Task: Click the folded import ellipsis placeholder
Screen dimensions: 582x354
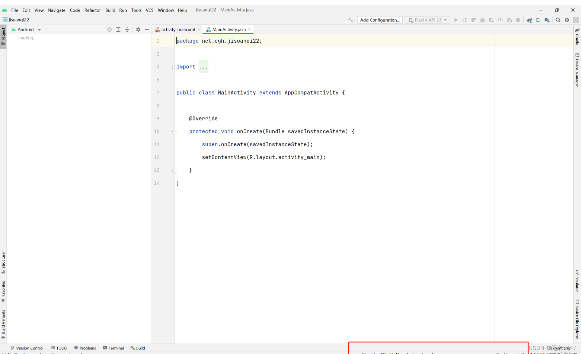Action: pos(204,67)
